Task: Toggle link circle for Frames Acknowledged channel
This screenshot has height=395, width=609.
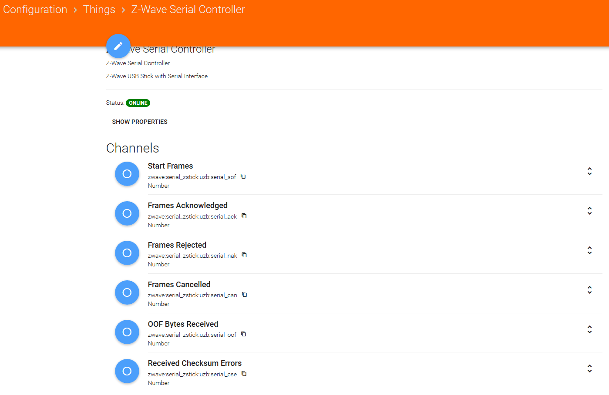Action: tap(127, 213)
